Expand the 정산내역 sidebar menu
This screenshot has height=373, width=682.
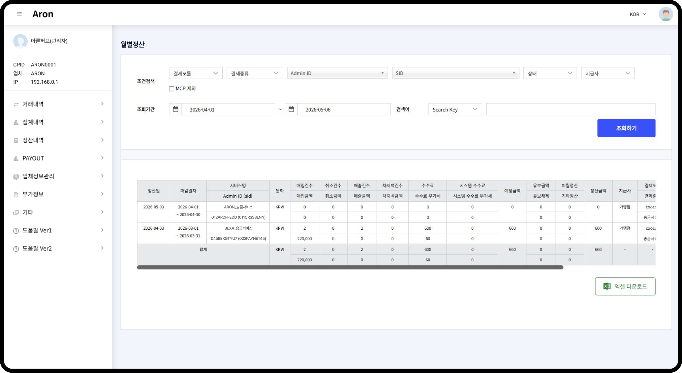58,140
